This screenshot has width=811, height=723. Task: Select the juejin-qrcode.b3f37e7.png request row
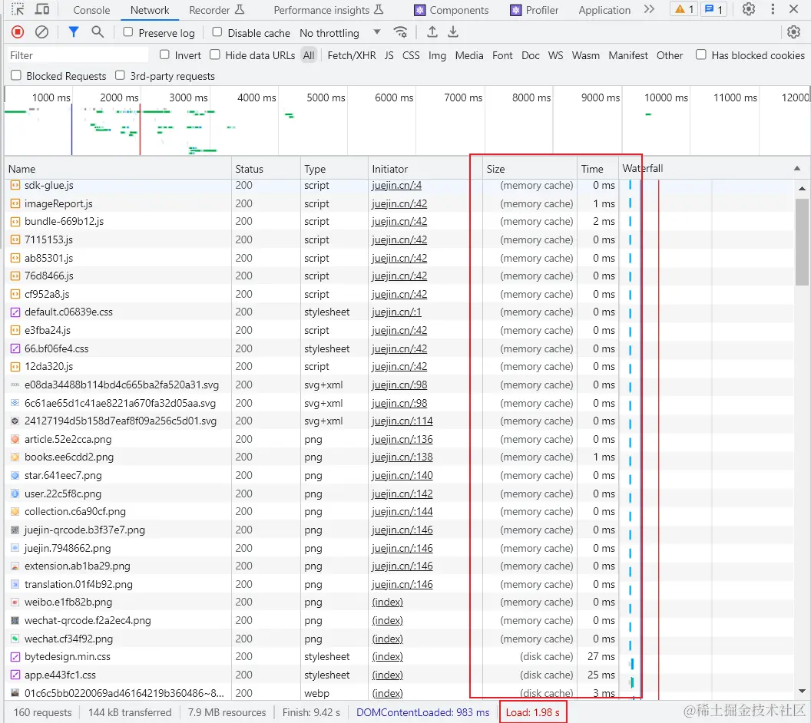click(x=400, y=530)
